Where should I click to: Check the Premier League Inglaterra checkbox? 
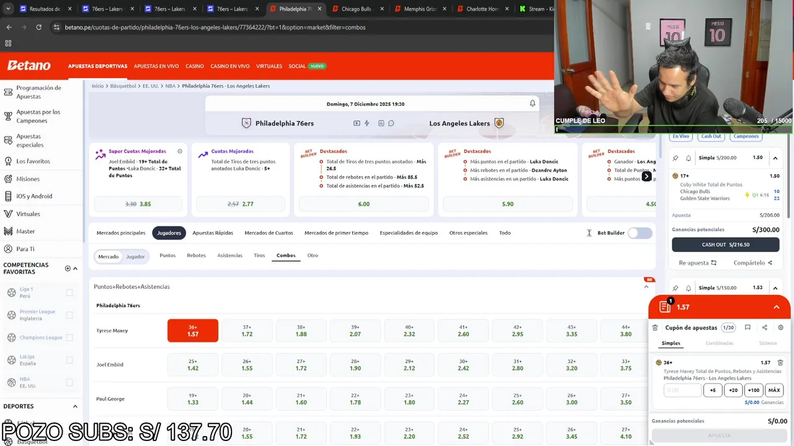[69, 315]
